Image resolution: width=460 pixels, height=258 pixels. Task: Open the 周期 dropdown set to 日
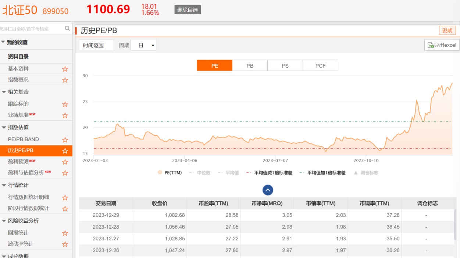pos(143,45)
